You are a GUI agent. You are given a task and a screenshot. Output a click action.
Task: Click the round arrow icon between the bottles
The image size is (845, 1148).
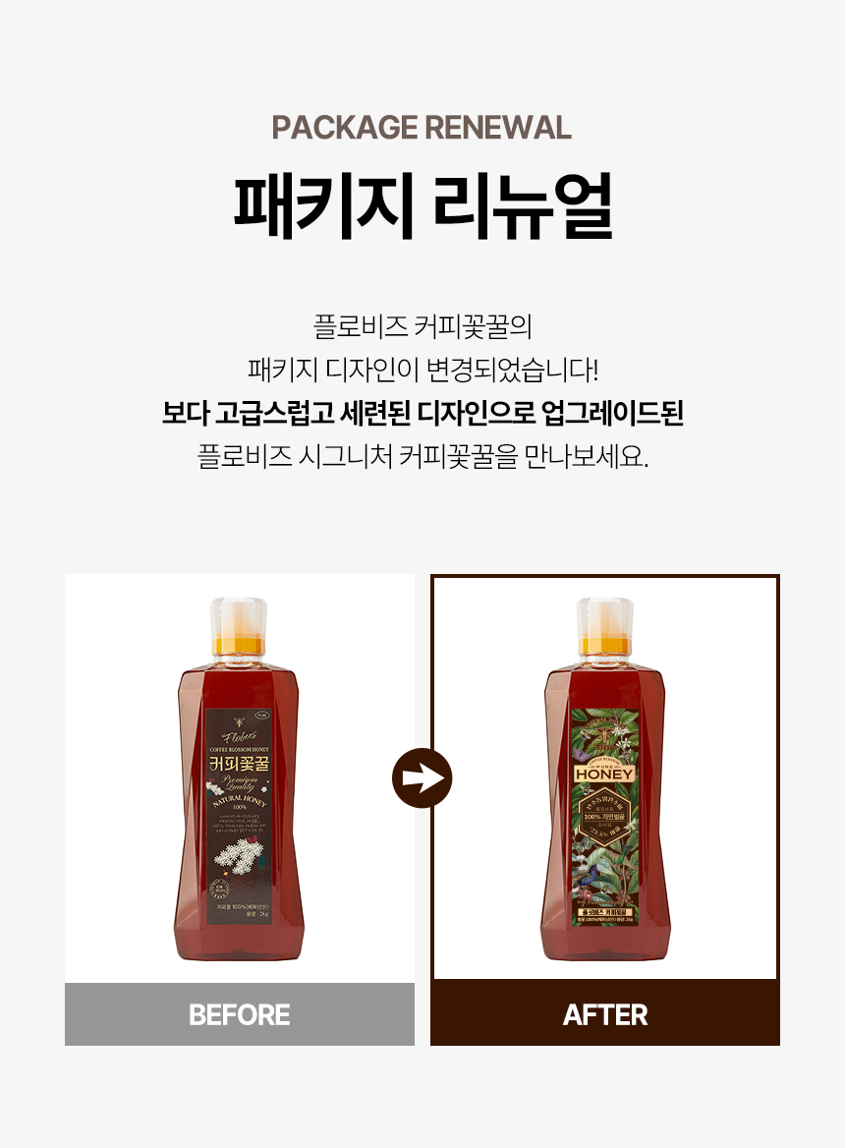422,778
